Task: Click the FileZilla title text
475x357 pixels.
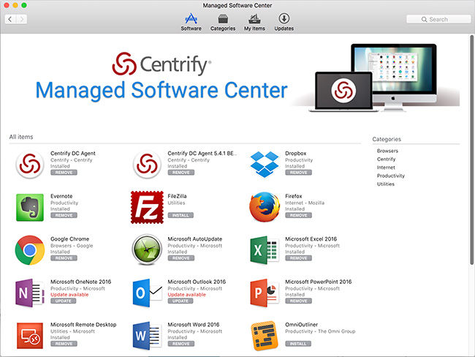Action: [178, 196]
